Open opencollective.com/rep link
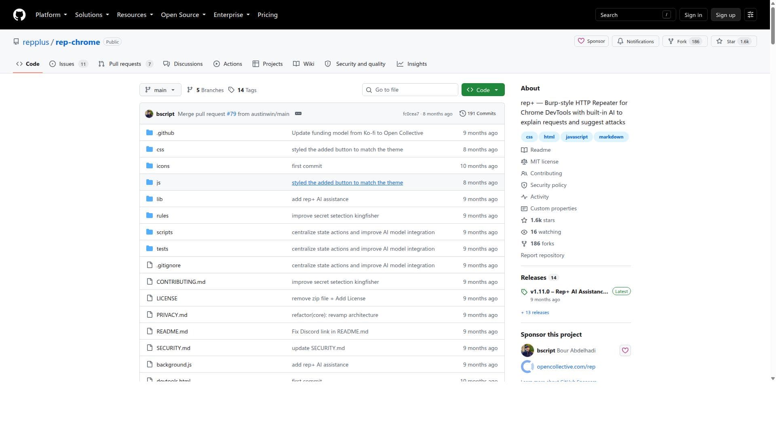 click(566, 367)
